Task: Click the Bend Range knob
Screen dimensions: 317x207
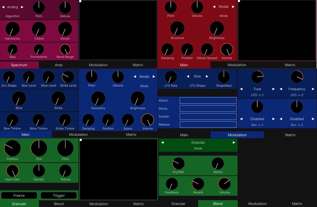Action: click(x=65, y=49)
